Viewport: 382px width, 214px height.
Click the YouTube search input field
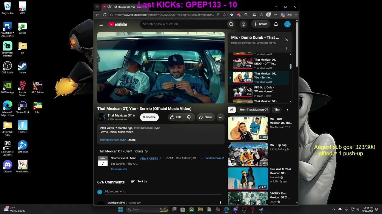coord(183,24)
